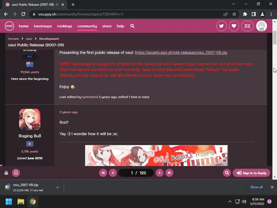The image size is (277, 208).
Task: Open the guest user avatar menu
Action: tap(262, 26)
